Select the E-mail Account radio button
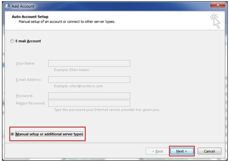This screenshot has height=161, width=229. pyautogui.click(x=13, y=41)
